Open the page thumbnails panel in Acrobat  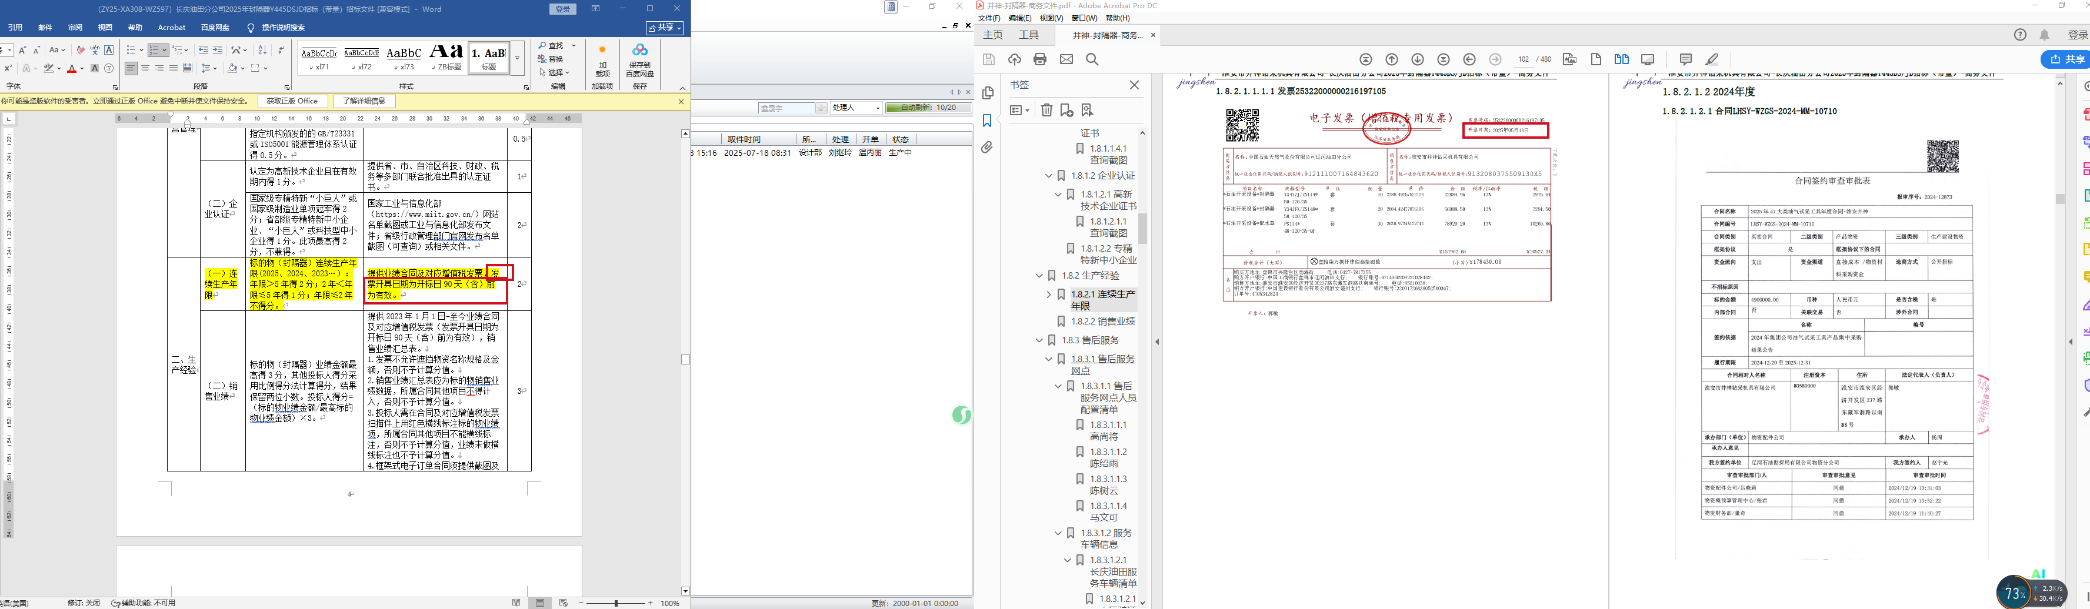click(x=988, y=93)
